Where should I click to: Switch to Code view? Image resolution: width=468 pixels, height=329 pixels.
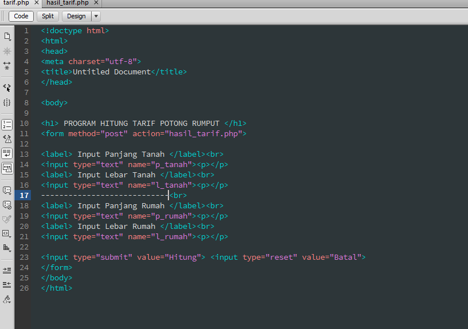tap(21, 16)
